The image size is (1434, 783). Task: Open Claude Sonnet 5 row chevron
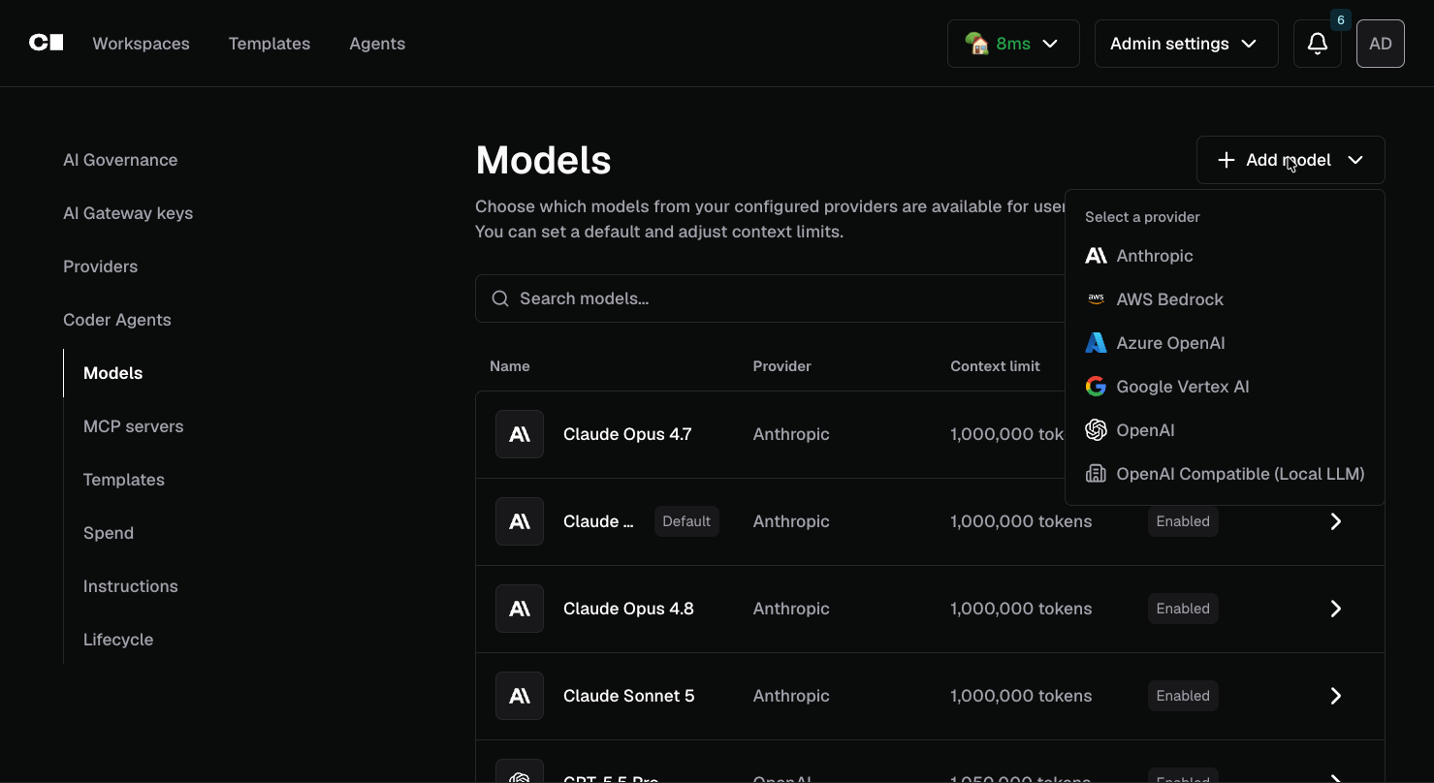coord(1336,696)
